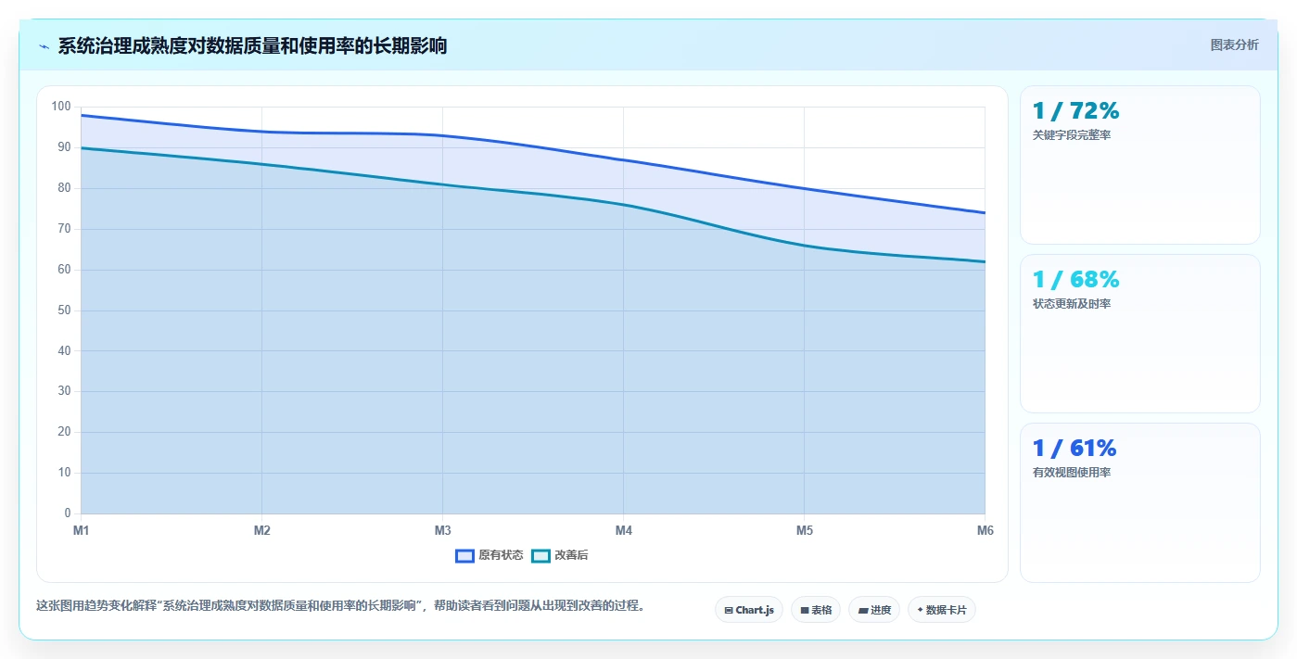Click the 100 y-axis tick label
Viewport: 1297px width, 659px height.
61,107
